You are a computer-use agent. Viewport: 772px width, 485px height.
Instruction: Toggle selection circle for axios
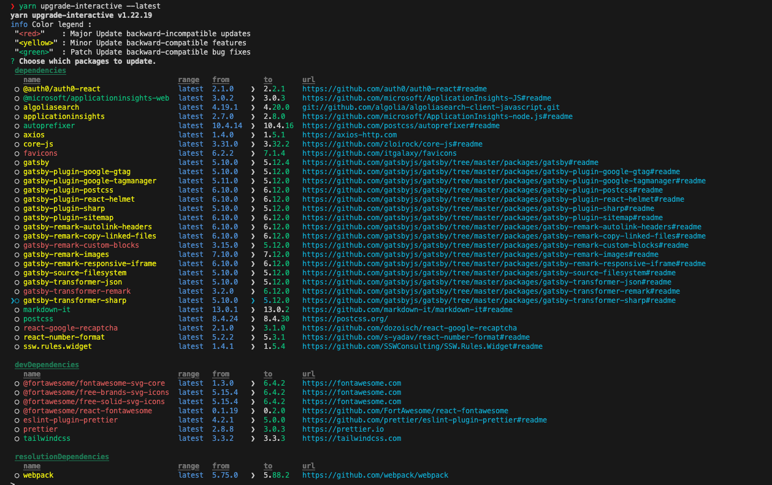(17, 136)
